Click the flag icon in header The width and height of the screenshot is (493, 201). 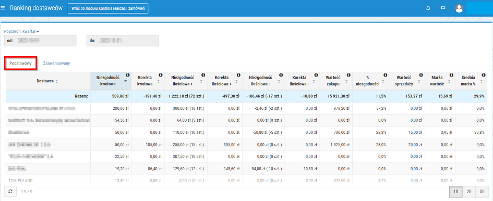tap(443, 8)
